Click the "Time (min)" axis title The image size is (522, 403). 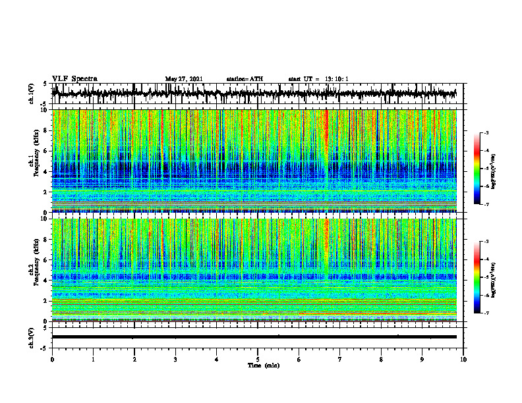point(264,365)
